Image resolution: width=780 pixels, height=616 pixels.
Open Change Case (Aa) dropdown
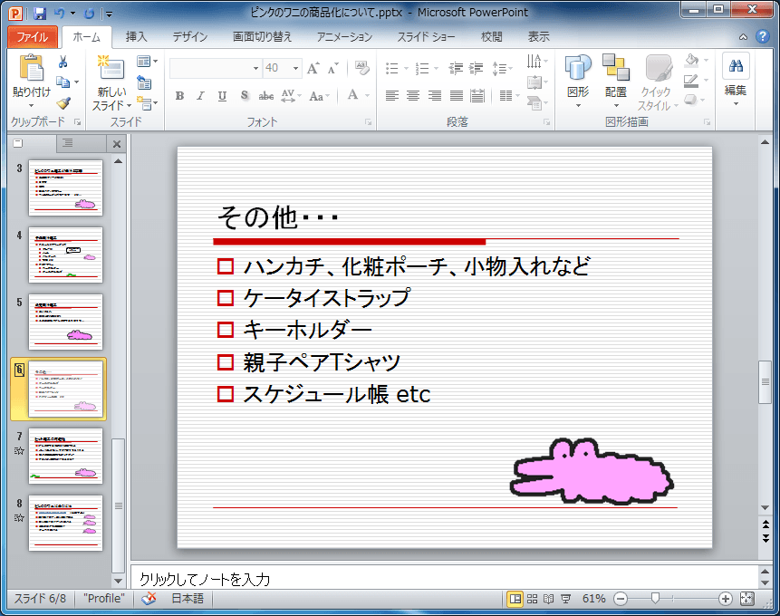click(x=320, y=95)
